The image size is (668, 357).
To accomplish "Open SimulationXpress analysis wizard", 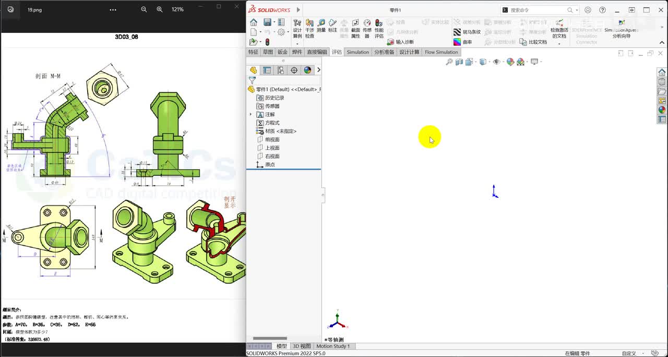I will [x=621, y=29].
